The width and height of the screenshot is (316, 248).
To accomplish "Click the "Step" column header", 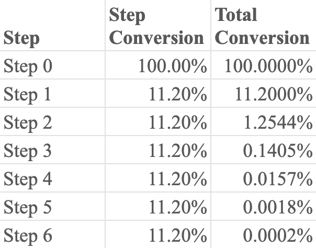I will point(21,38).
